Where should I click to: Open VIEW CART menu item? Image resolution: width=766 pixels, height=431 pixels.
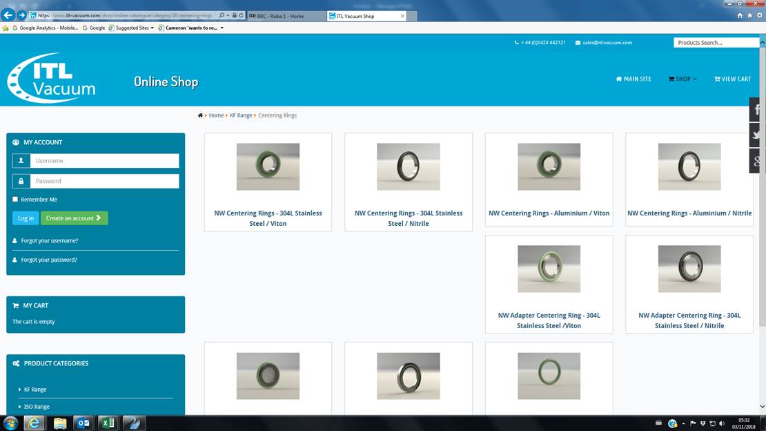tap(732, 79)
